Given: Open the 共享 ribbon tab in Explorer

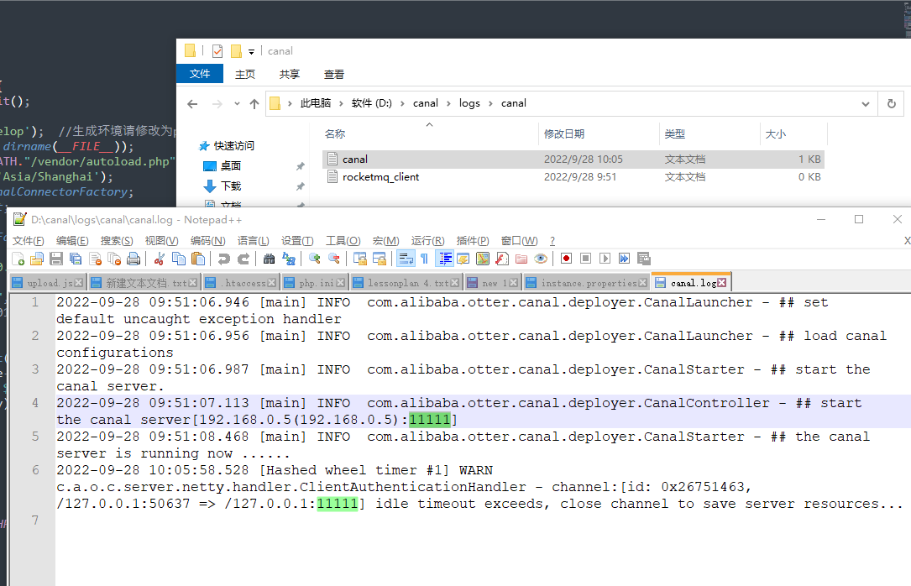Looking at the screenshot, I should 289,75.
